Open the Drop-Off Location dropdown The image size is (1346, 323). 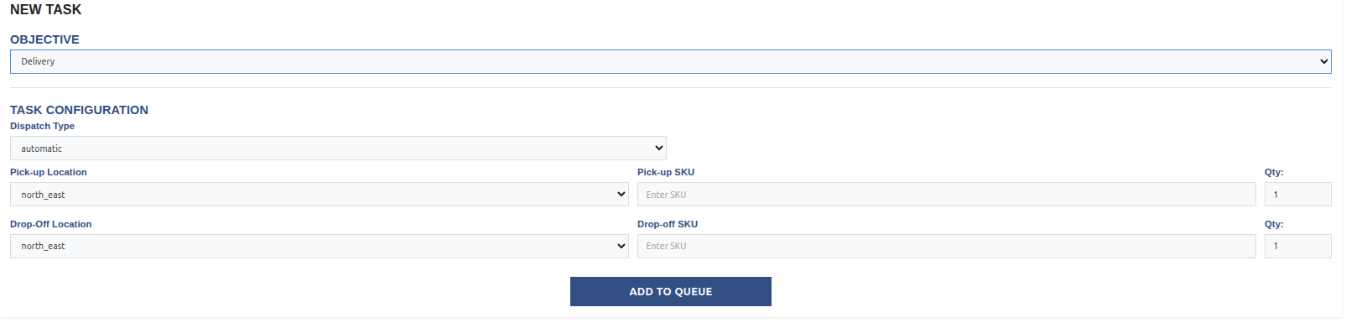point(320,246)
